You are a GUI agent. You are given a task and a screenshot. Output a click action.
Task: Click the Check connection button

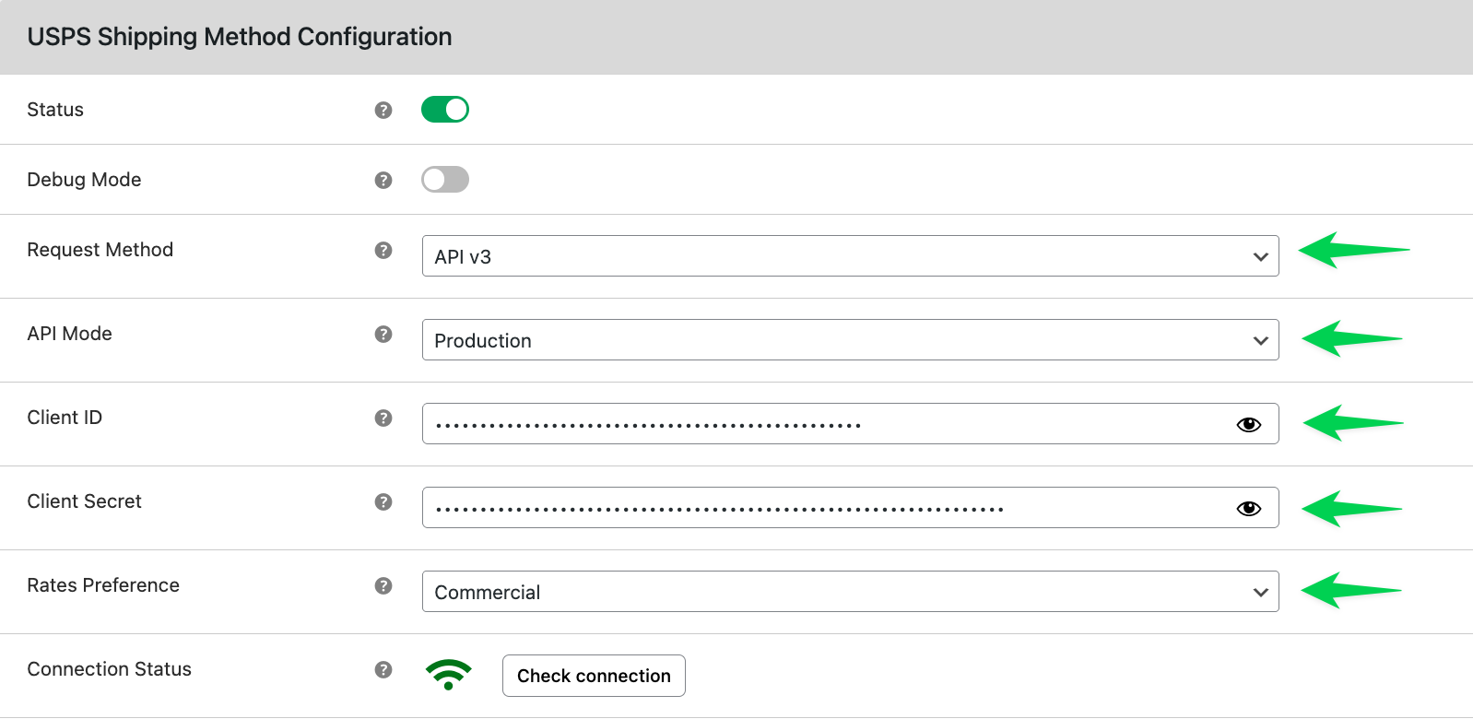[x=594, y=676]
